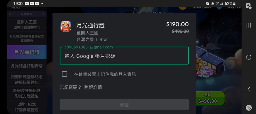Select 月光通行證 tab in shop sidebar
Screen dimensions: 256x114
point(27,52)
